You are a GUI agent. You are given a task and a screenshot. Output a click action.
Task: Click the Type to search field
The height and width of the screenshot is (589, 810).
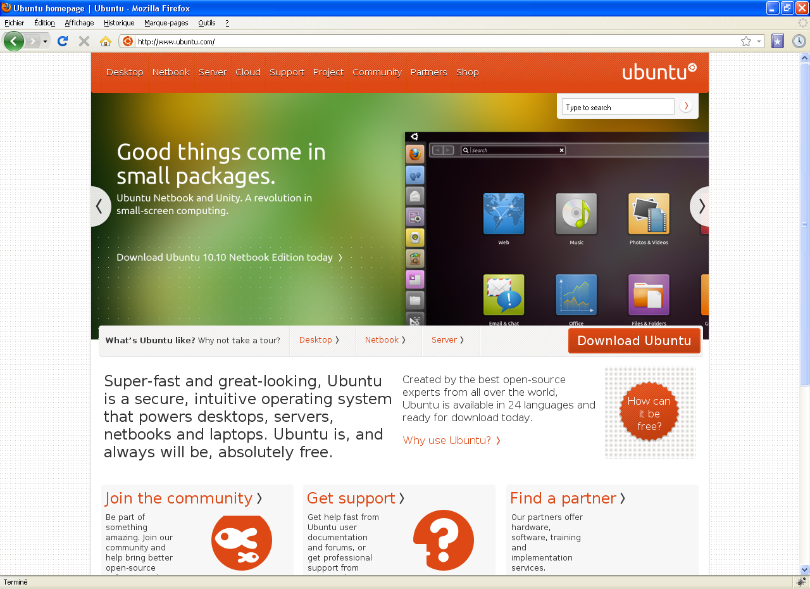pyautogui.click(x=618, y=107)
